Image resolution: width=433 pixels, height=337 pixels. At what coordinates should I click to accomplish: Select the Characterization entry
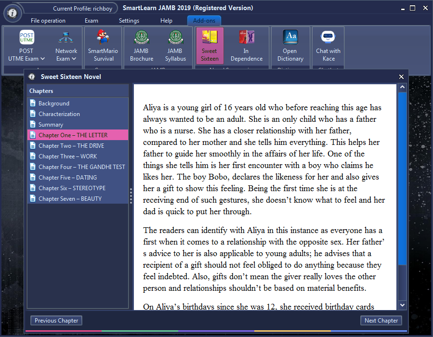pyautogui.click(x=78, y=114)
